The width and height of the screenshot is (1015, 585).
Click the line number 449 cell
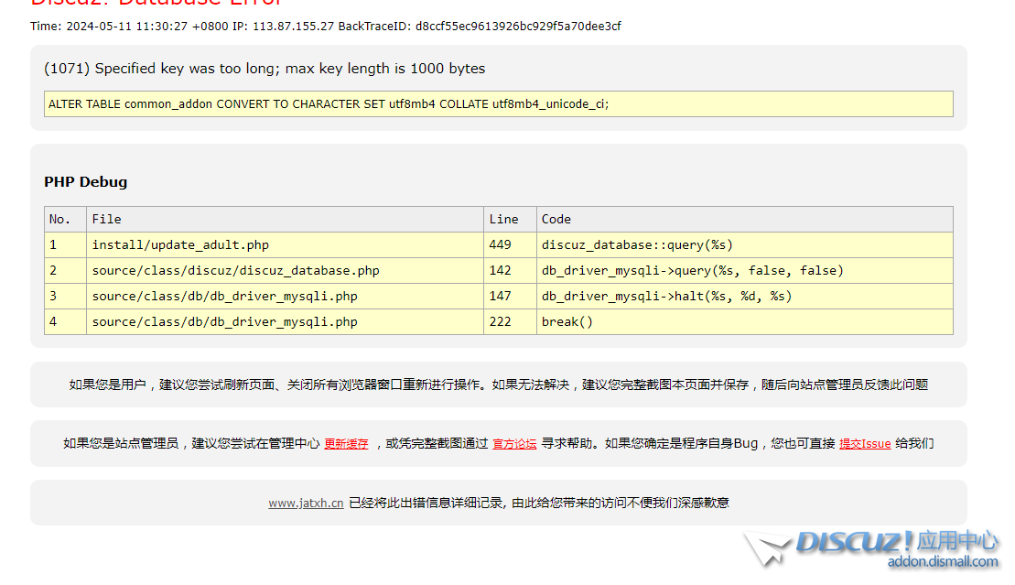[x=500, y=245]
